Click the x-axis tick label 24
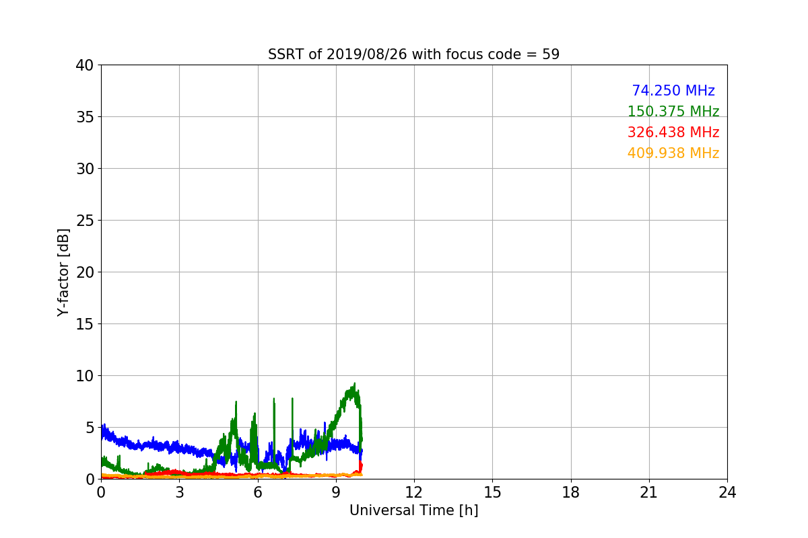This screenshot has width=808, height=538. [727, 492]
